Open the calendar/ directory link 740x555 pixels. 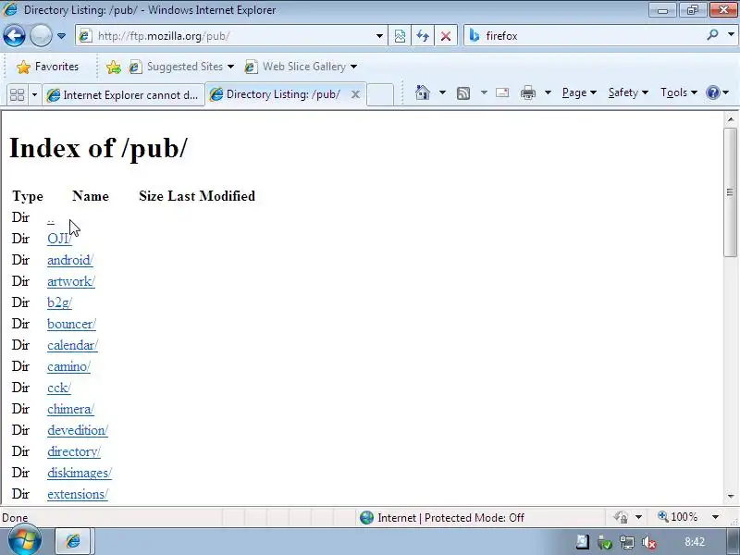pyautogui.click(x=73, y=345)
